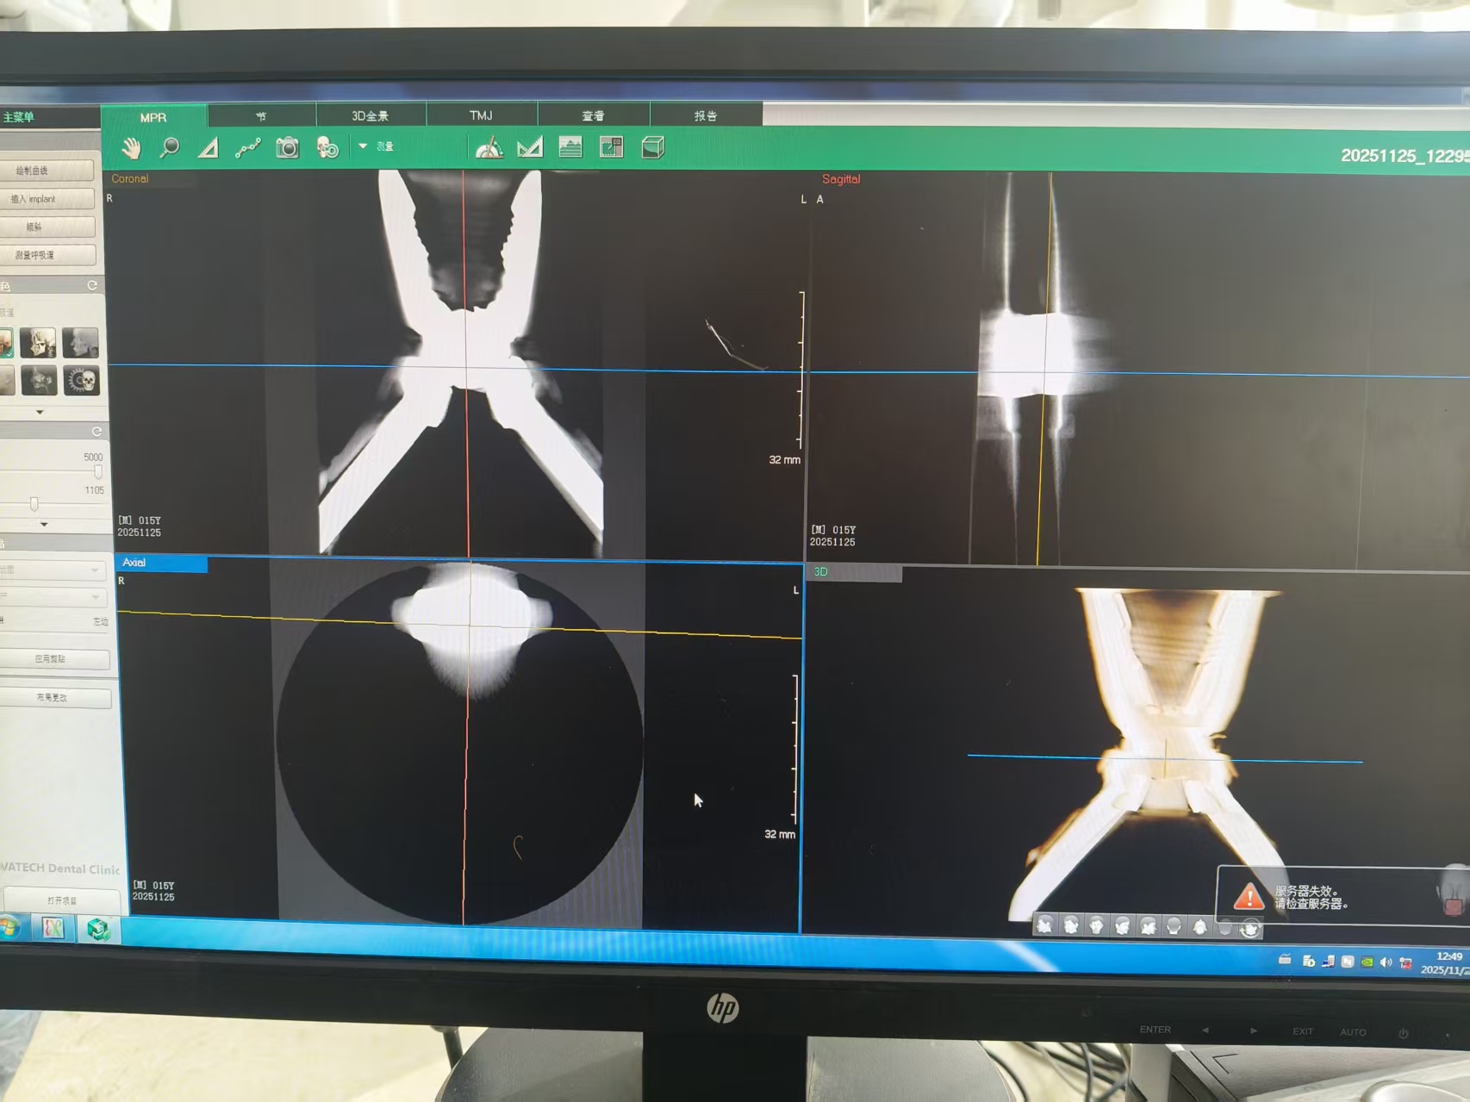The height and width of the screenshot is (1102, 1470).
Task: Click the 3D cube view tool
Action: [x=651, y=147]
